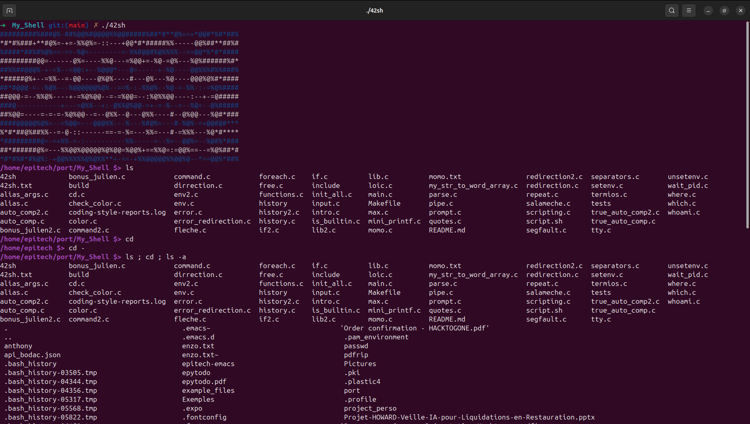Click the ./42sh window title

(374, 11)
